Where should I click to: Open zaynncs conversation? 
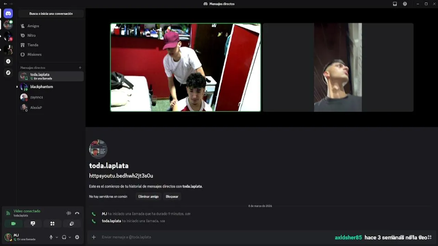pyautogui.click(x=51, y=97)
